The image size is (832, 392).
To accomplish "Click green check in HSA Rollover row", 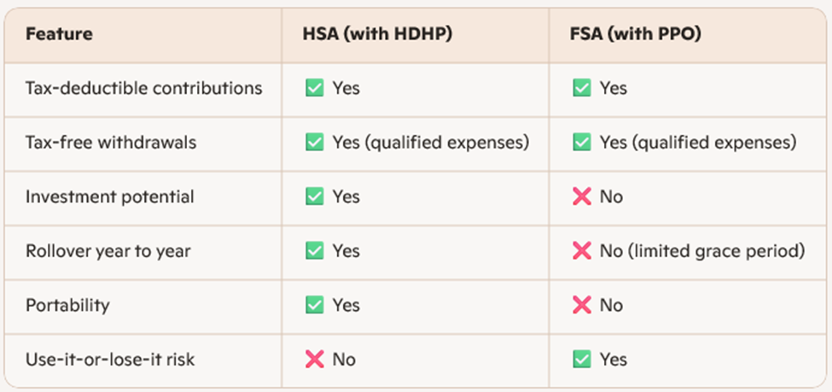I will click(314, 251).
